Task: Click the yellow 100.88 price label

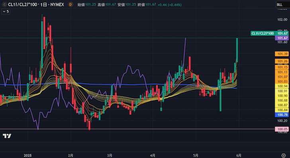Action: tap(282, 100)
